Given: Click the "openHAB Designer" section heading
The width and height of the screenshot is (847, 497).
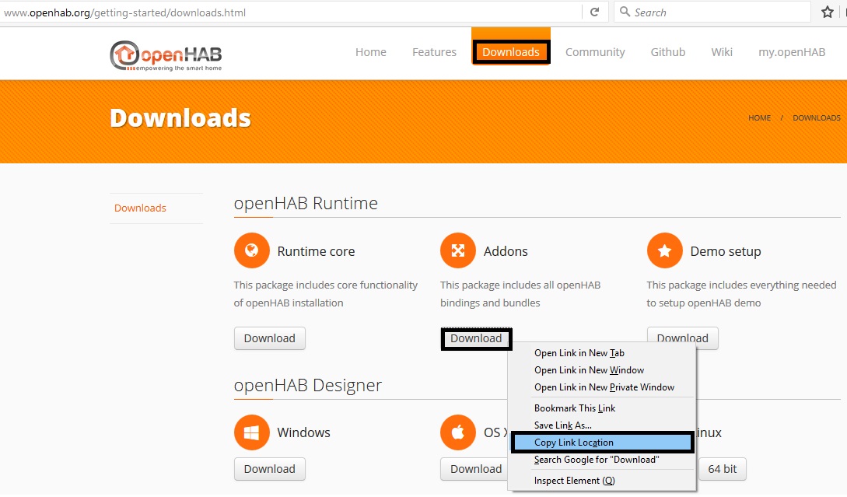Looking at the screenshot, I should click(308, 385).
